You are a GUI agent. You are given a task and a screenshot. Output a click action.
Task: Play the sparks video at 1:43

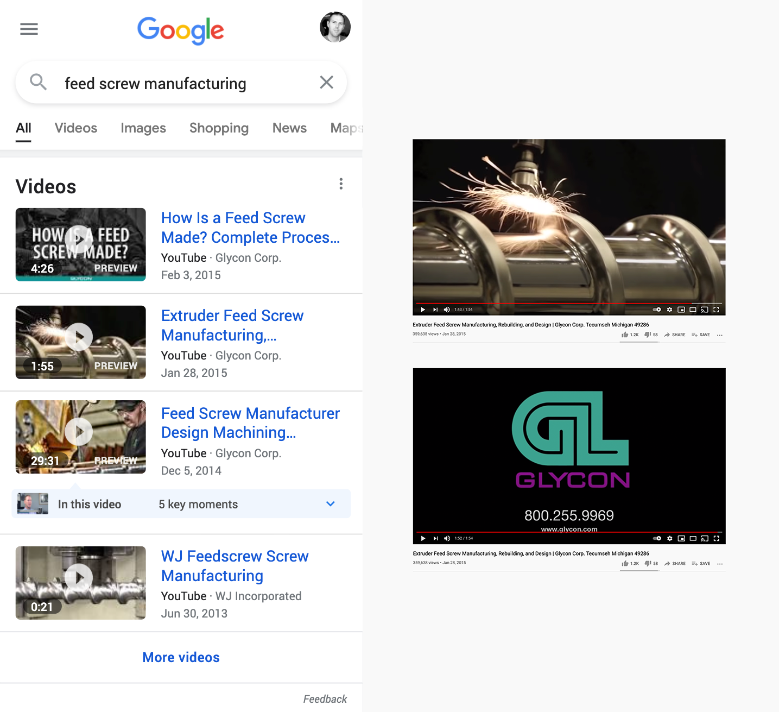(423, 310)
